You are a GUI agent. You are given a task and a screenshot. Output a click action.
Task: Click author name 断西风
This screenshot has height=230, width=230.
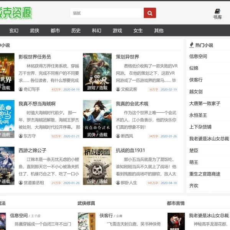127,136
